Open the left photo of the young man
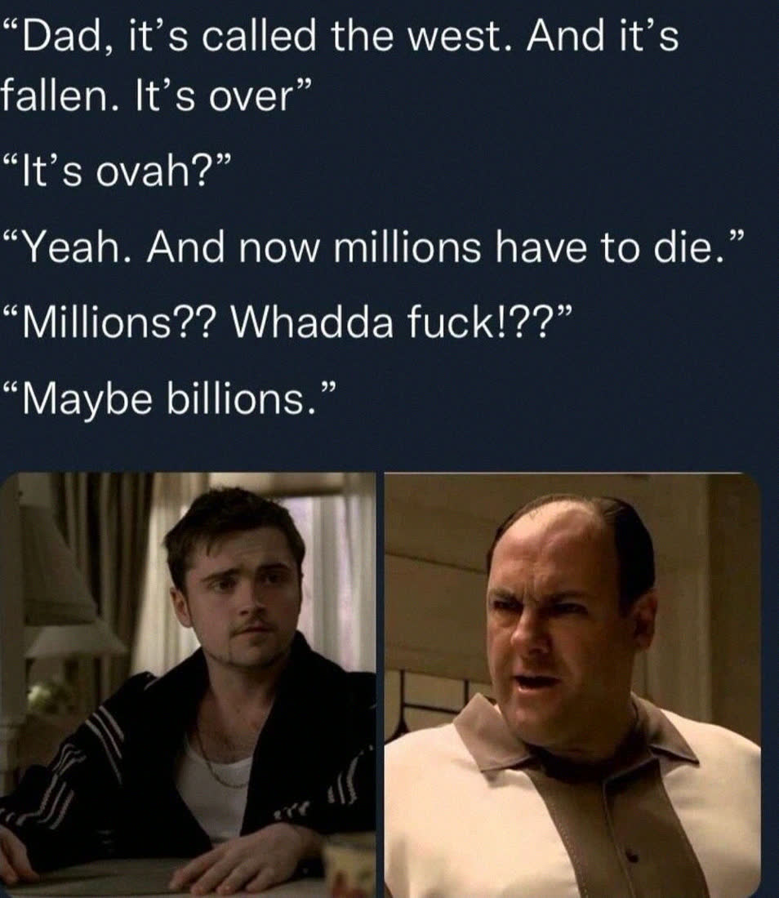 [188, 685]
